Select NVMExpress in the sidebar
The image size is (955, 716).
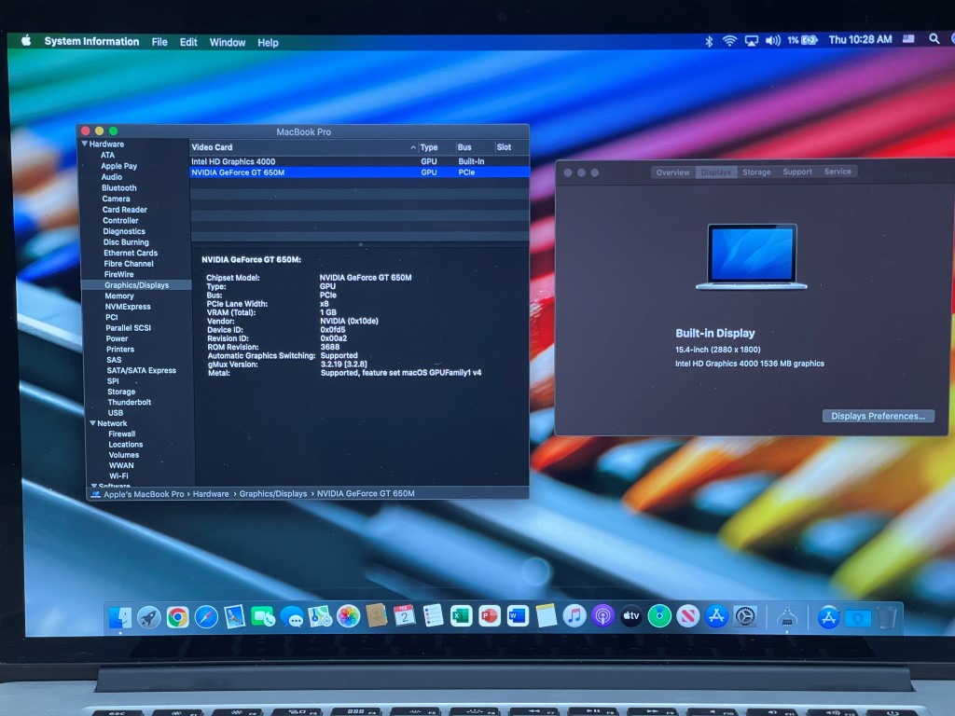[127, 307]
